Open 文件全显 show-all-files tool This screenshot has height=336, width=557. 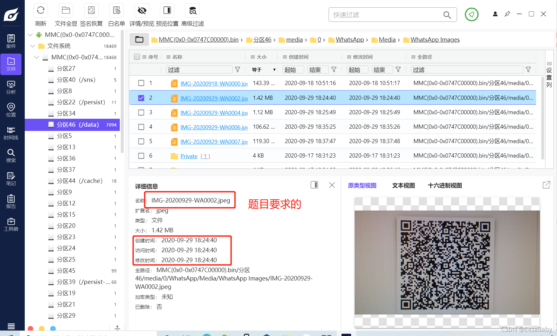(x=66, y=11)
